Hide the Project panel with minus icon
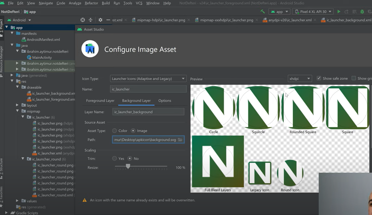 click(108, 20)
